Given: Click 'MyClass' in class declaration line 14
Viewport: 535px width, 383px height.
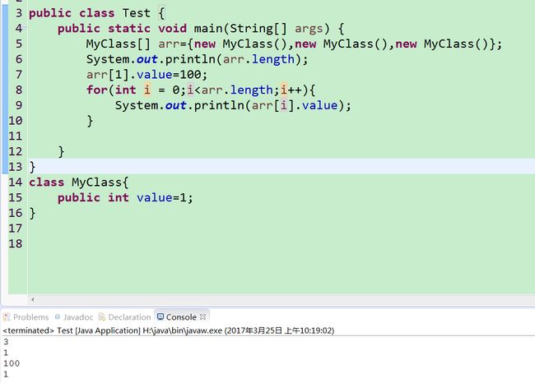Looking at the screenshot, I should coord(96,182).
